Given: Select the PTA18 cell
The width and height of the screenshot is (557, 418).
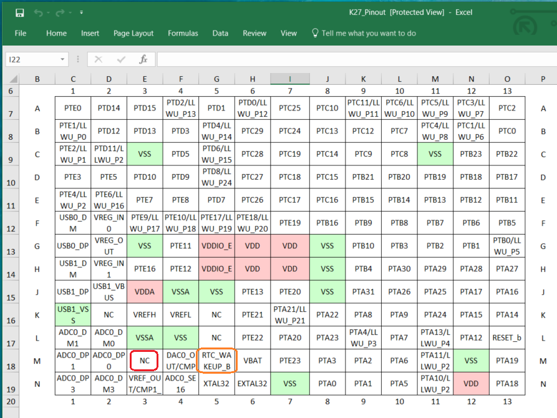Looking at the screenshot, I should coord(507,384).
